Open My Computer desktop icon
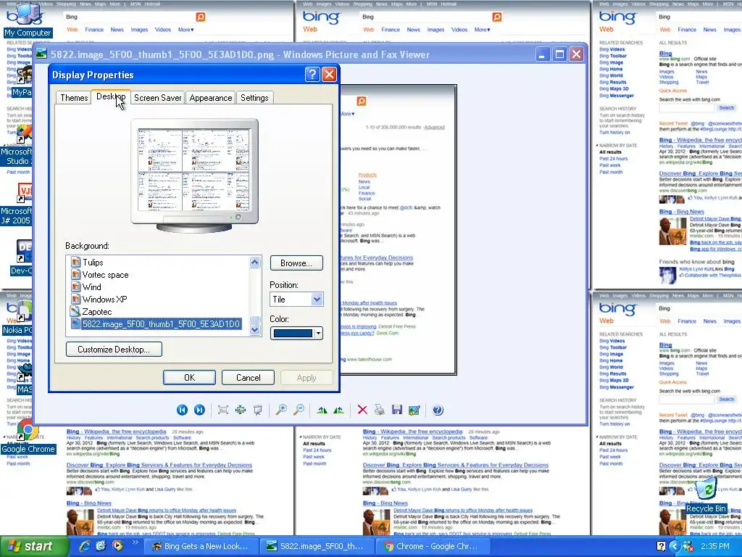Image resolution: width=742 pixels, height=557 pixels. 28,20
